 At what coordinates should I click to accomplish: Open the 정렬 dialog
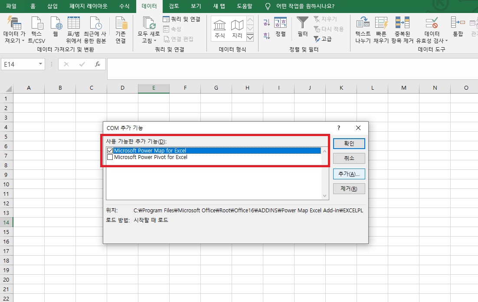[x=281, y=27]
